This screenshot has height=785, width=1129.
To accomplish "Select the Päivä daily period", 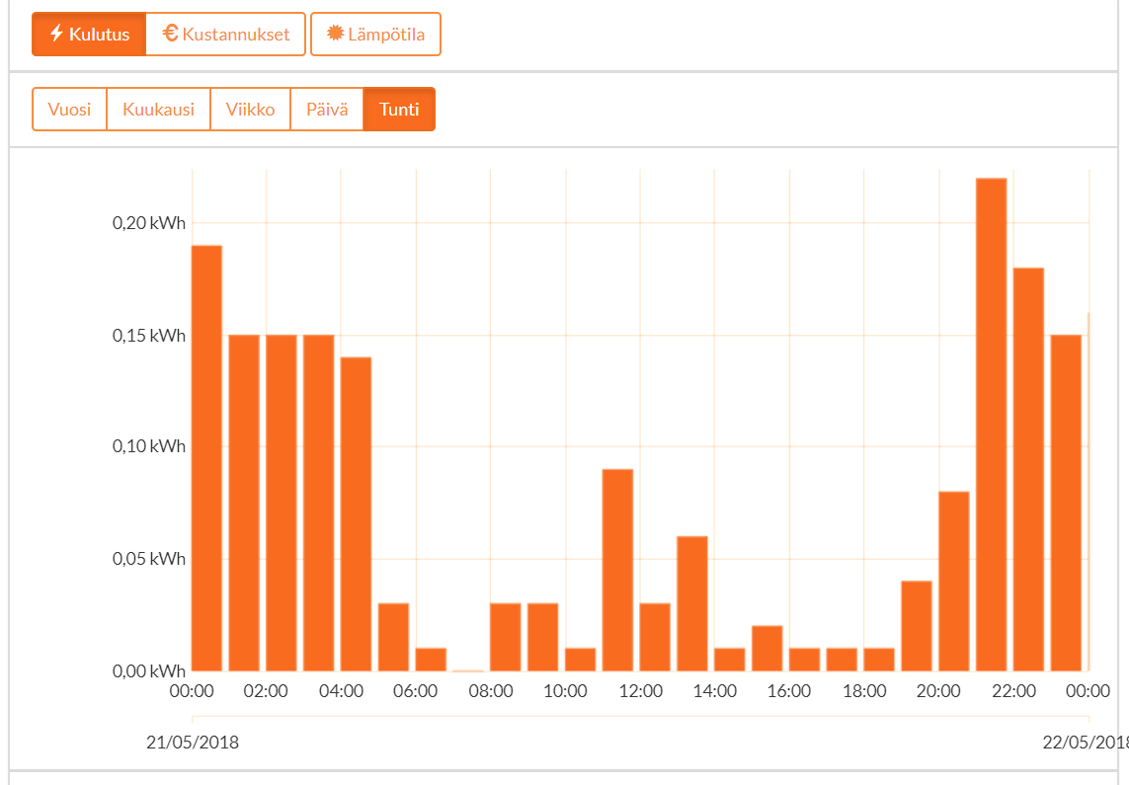I will click(327, 110).
